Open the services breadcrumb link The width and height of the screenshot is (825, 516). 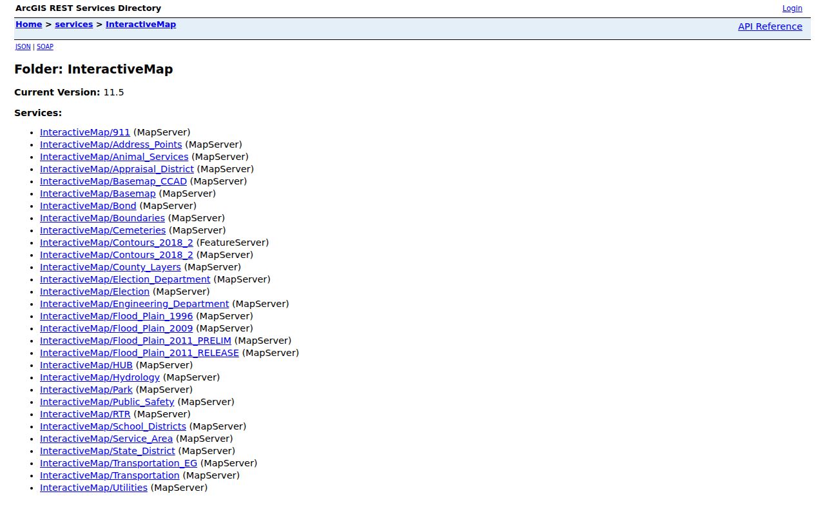74,25
